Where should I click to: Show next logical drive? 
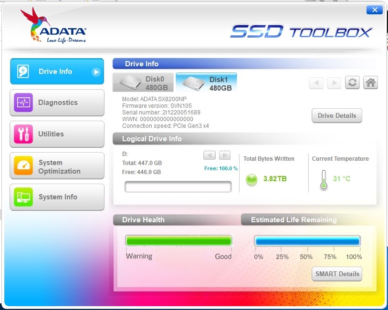click(x=225, y=155)
